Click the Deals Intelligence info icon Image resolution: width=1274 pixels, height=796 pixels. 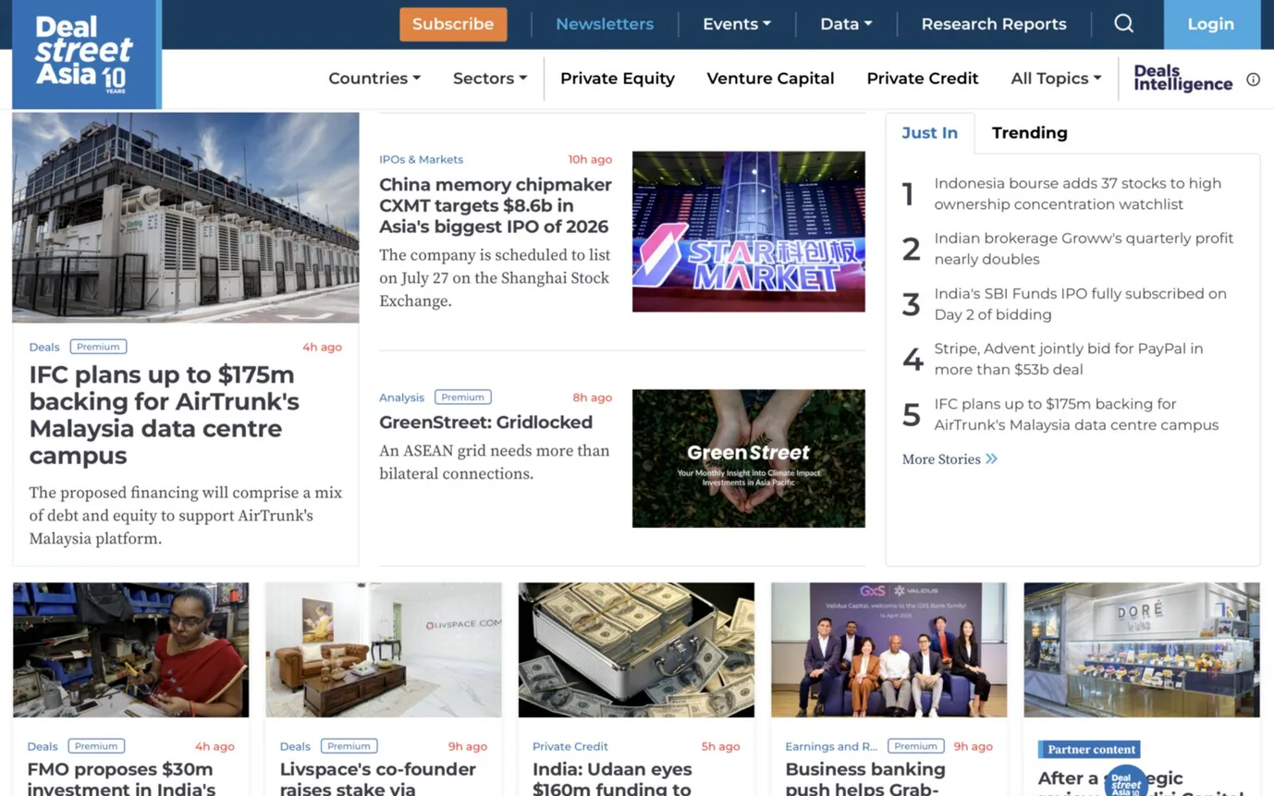click(x=1253, y=80)
